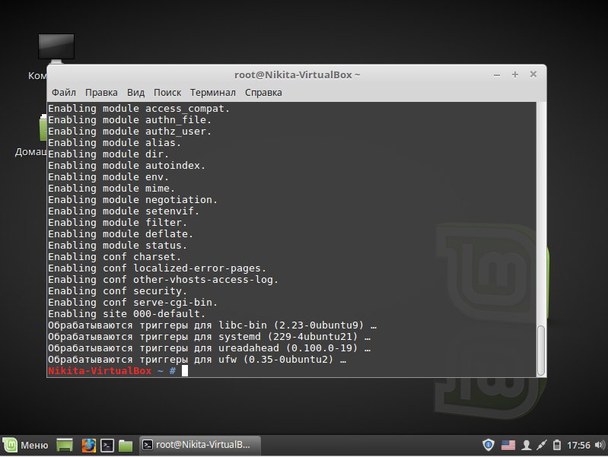The width and height of the screenshot is (608, 457).
Task: Click the 'Enabling conf serve-cgi-bin.' line
Action: 132,303
